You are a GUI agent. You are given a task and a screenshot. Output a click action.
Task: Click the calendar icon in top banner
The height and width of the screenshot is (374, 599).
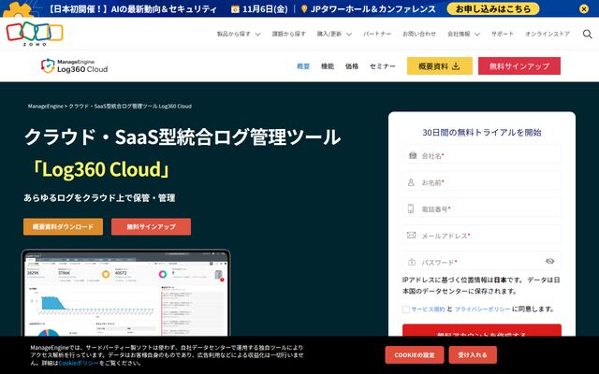point(235,8)
